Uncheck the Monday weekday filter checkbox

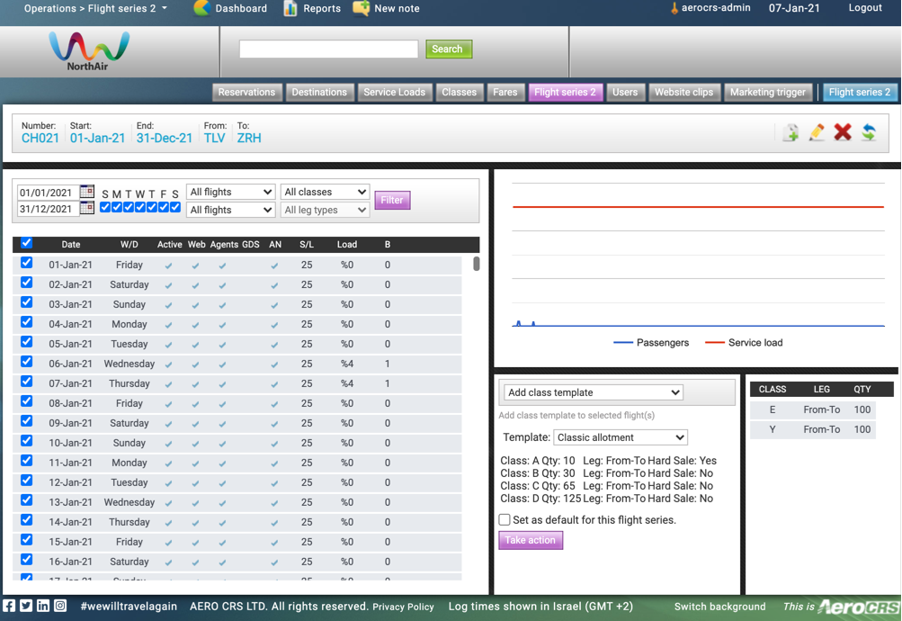116,207
